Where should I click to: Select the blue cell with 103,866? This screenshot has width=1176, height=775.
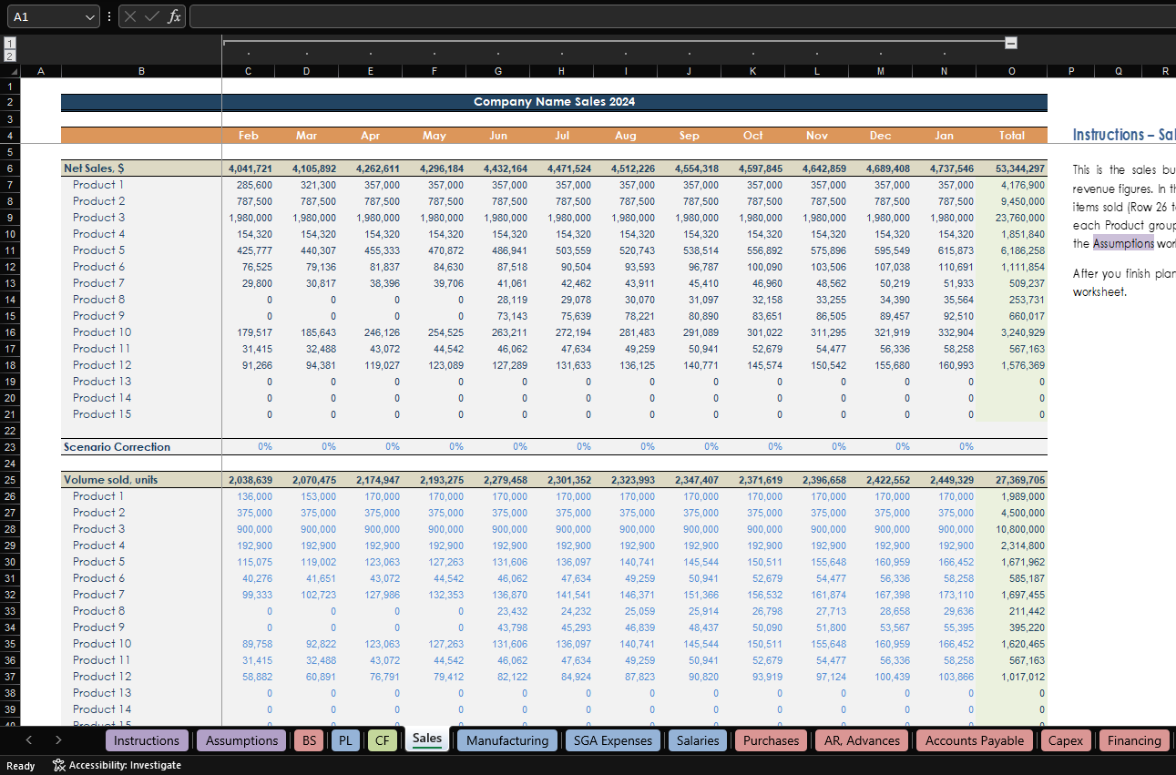point(944,677)
